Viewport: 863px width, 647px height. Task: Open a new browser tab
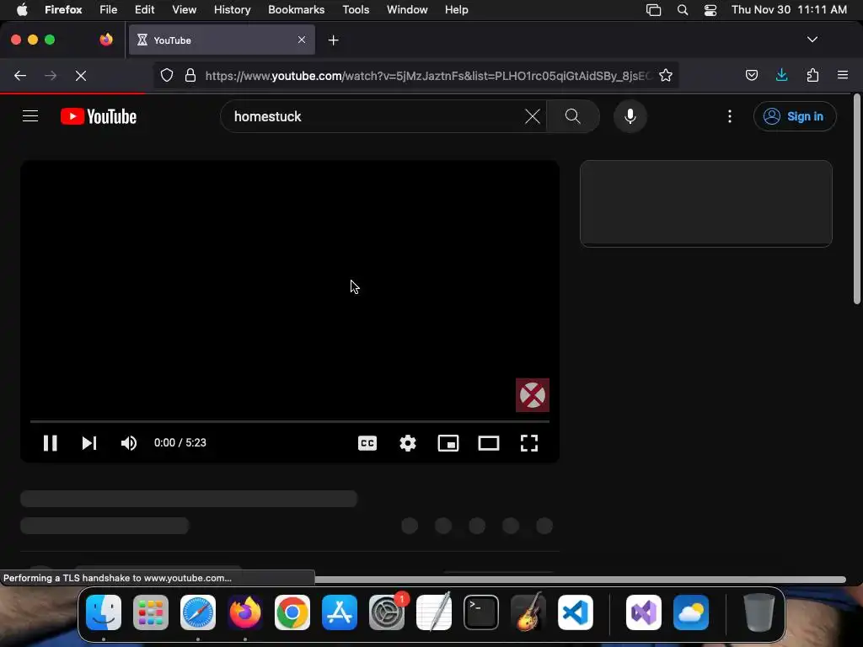[x=333, y=40]
